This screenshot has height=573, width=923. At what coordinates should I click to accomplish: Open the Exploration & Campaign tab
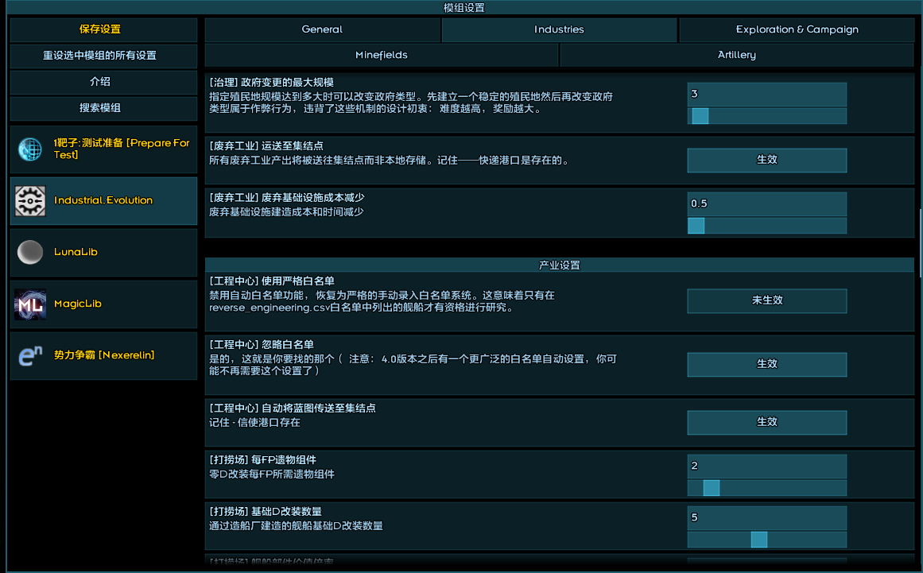(x=797, y=29)
